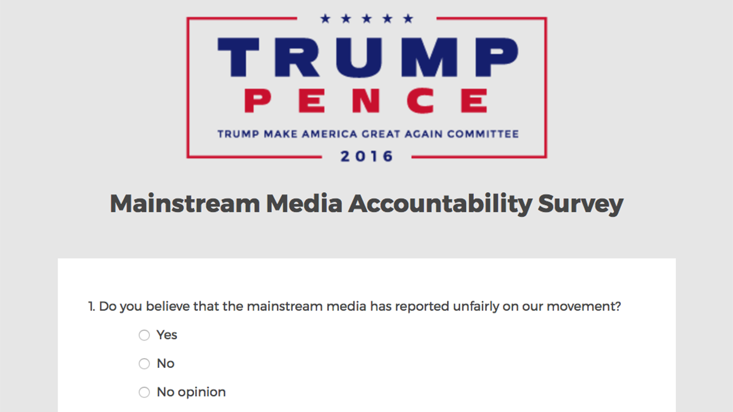This screenshot has height=412, width=733.
Task: Select the "Yes" radio button
Action: (x=144, y=335)
